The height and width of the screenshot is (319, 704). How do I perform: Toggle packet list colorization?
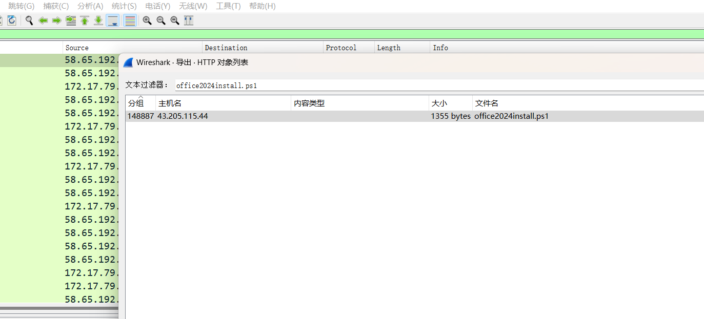[130, 20]
